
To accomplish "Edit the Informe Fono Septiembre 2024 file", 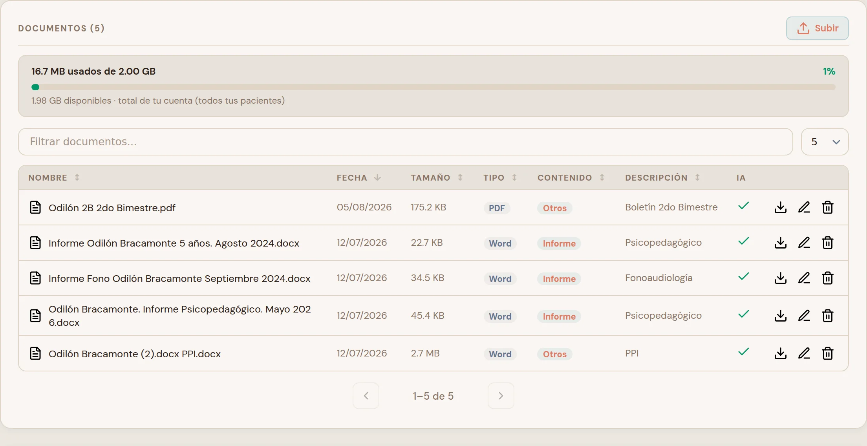I will coord(804,278).
